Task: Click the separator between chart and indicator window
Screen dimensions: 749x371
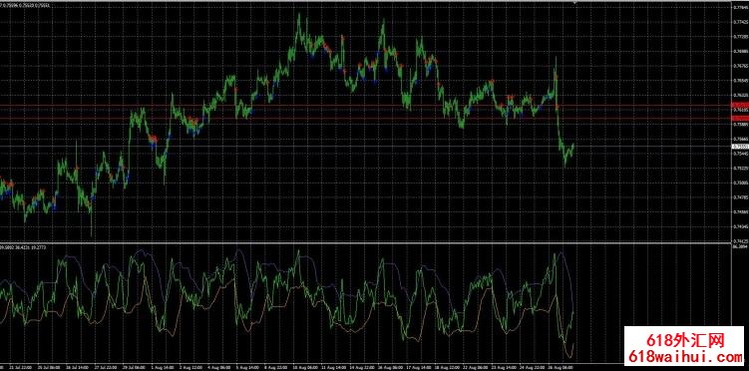Action: pyautogui.click(x=365, y=242)
